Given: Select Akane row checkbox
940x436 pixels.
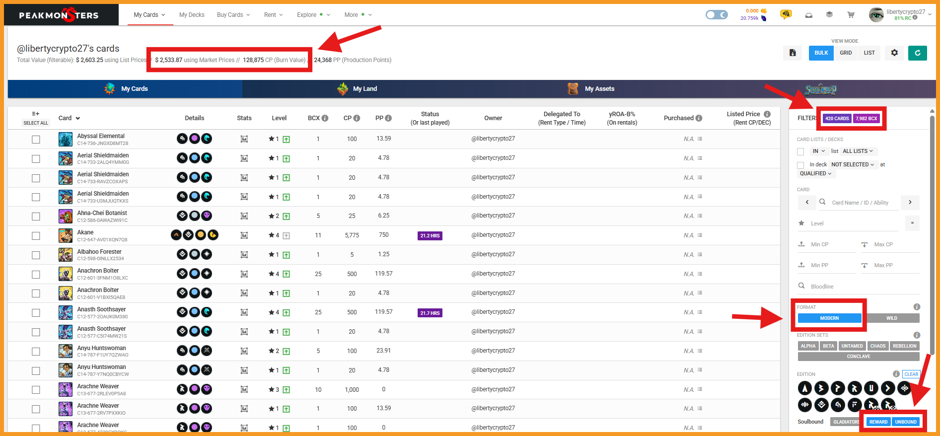Looking at the screenshot, I should click(x=36, y=236).
